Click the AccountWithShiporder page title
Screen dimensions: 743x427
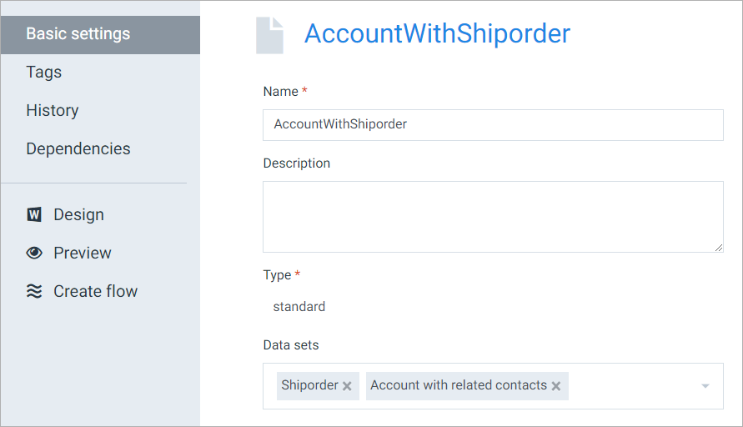pos(437,33)
